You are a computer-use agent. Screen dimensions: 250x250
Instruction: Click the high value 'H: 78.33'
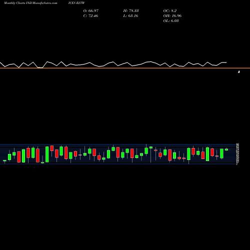click(x=131, y=11)
